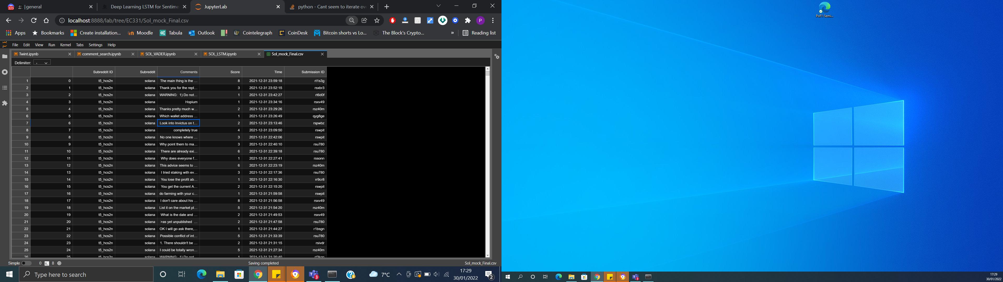The height and width of the screenshot is (282, 1003).
Task: Select the 'completely true' comment cell
Action: point(178,130)
